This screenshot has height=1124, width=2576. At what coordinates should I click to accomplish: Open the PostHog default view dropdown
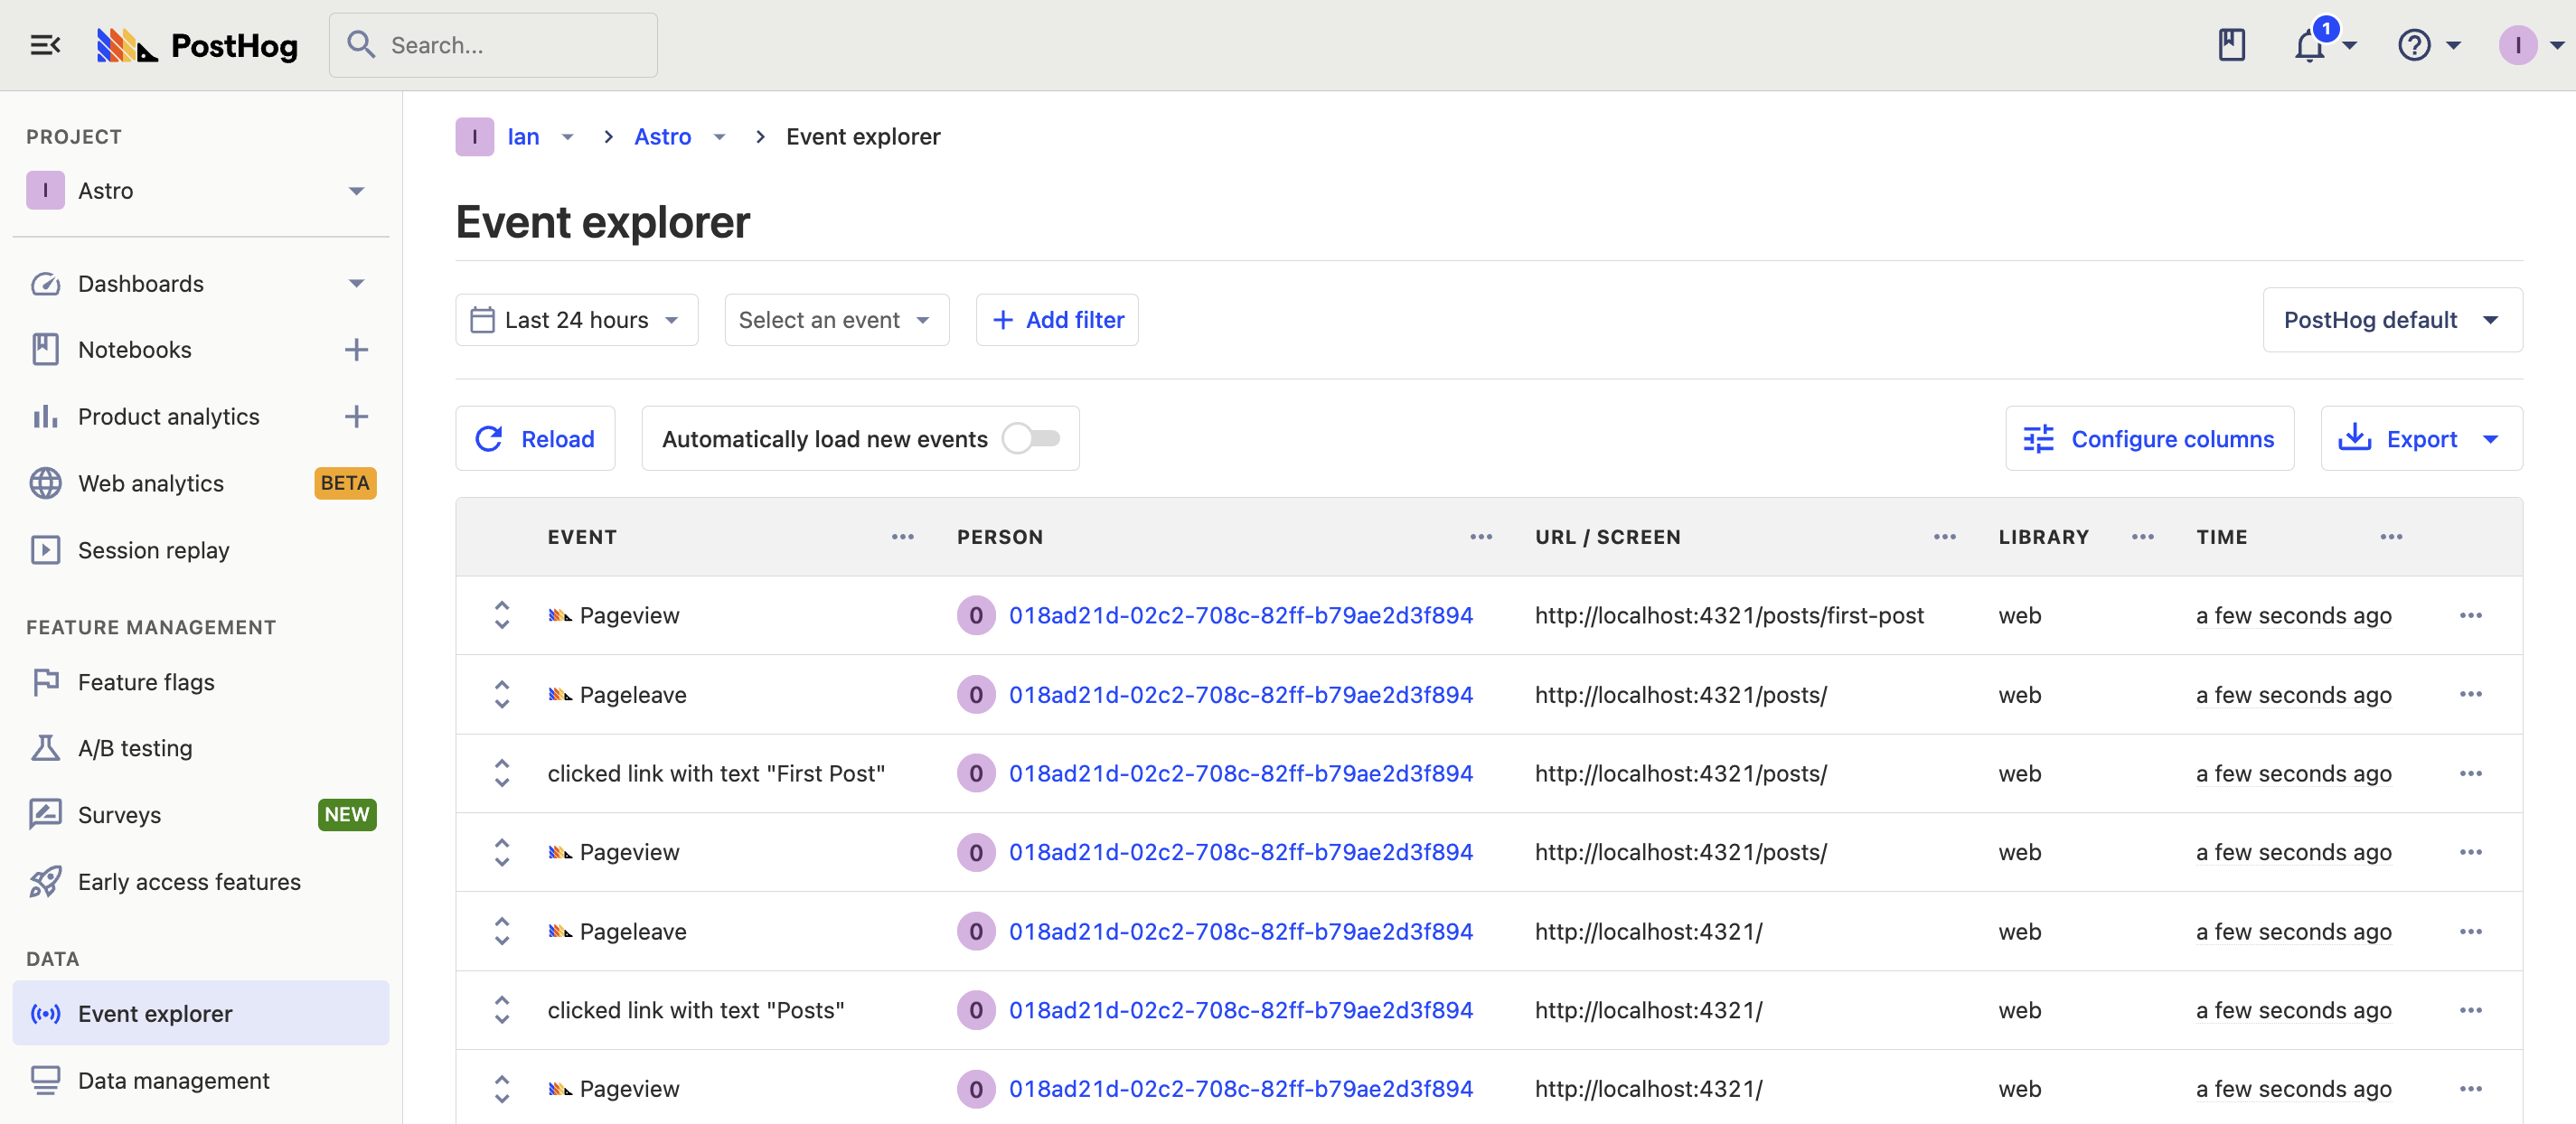2391,320
